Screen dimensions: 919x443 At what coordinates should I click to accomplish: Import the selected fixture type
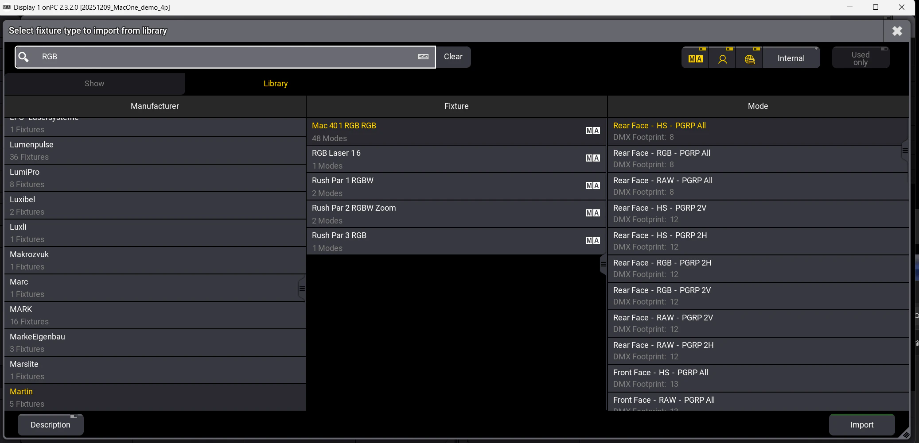862,425
